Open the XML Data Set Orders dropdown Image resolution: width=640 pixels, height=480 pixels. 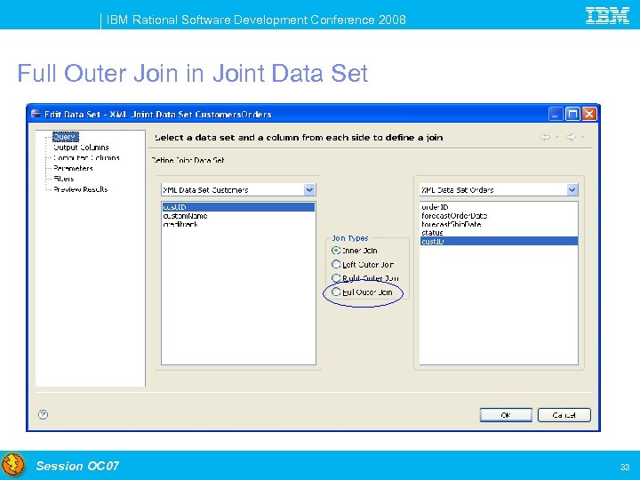coord(572,190)
